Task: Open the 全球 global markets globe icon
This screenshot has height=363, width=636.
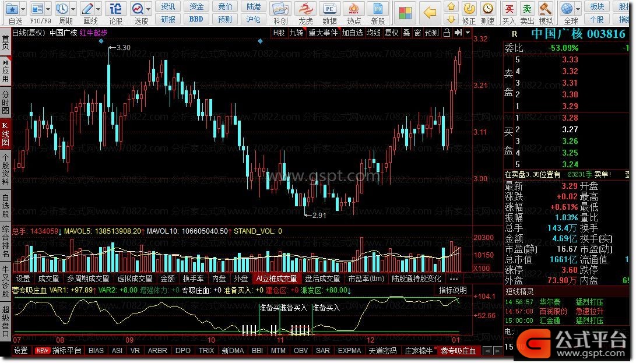Action: (567, 9)
